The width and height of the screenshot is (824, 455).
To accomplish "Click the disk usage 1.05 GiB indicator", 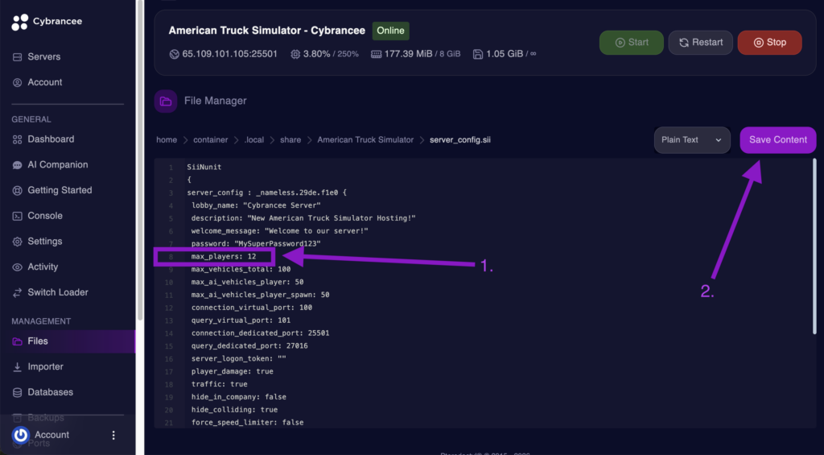I will click(505, 54).
